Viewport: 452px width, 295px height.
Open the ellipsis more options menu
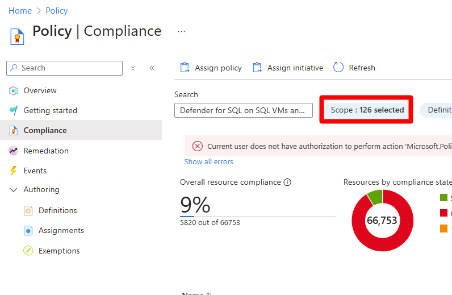click(181, 31)
